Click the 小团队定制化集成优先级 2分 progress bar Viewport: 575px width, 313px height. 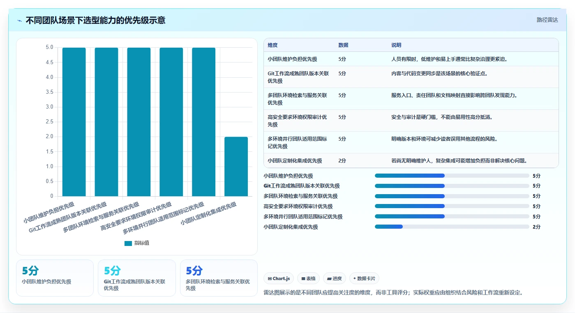[x=452, y=227]
